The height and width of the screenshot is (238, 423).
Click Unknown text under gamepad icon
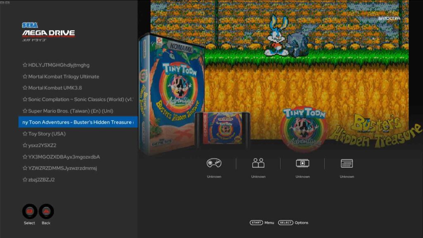pyautogui.click(x=214, y=176)
